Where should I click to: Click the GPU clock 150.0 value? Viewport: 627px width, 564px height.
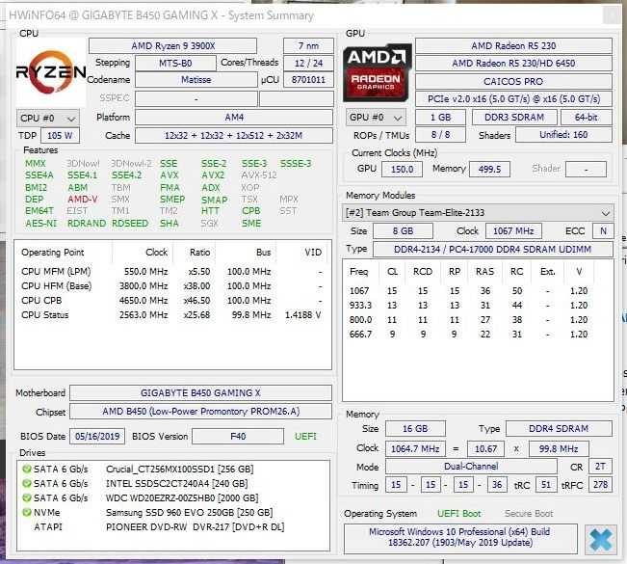403,170
